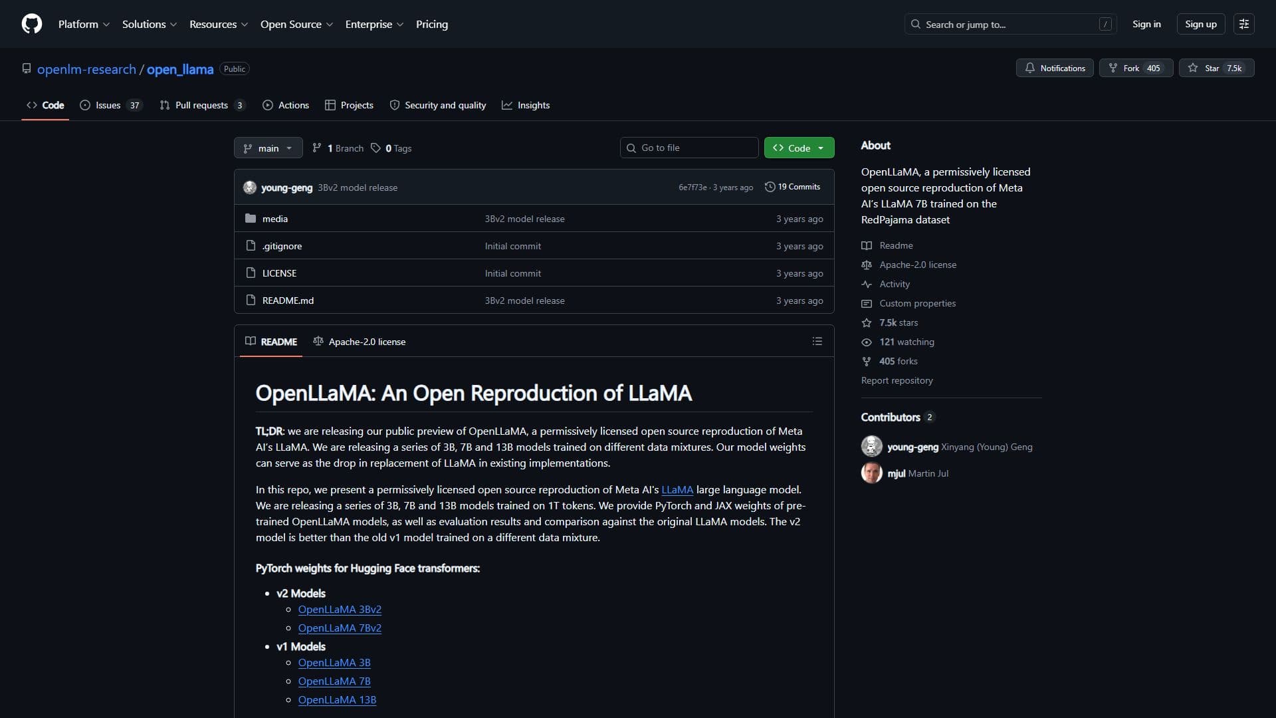Image resolution: width=1276 pixels, height=718 pixels.
Task: Click Sign in link
Action: click(x=1146, y=24)
